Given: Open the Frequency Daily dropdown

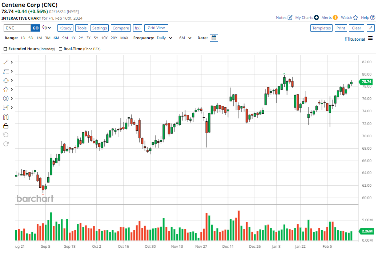Looking at the screenshot, I should click(165, 38).
